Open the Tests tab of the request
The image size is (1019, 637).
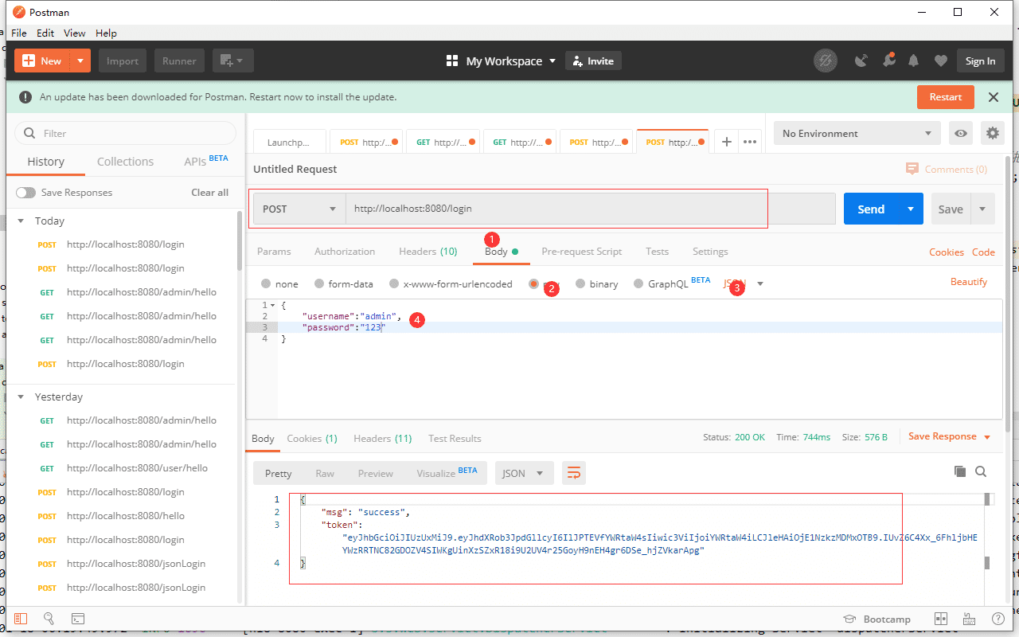point(657,251)
